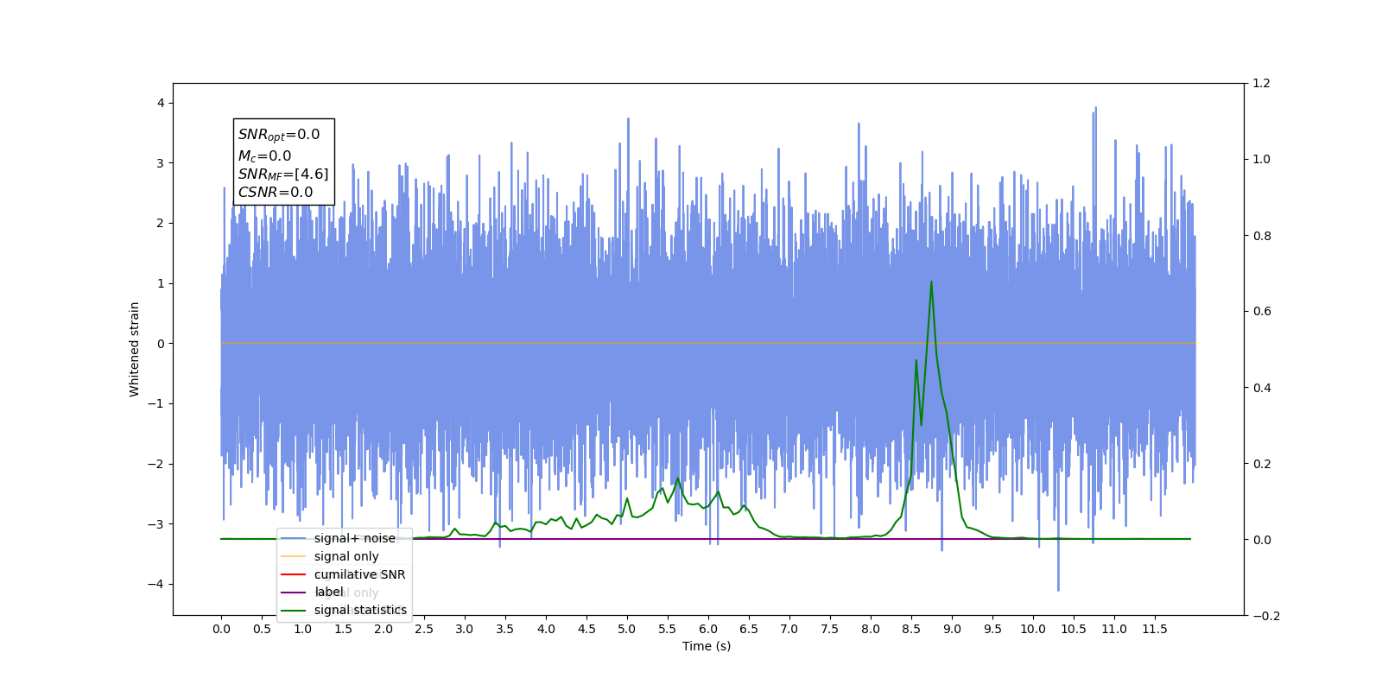The height and width of the screenshot is (691, 1382).
Task: Click the 11.5 tick on time axis
Action: tap(1155, 629)
